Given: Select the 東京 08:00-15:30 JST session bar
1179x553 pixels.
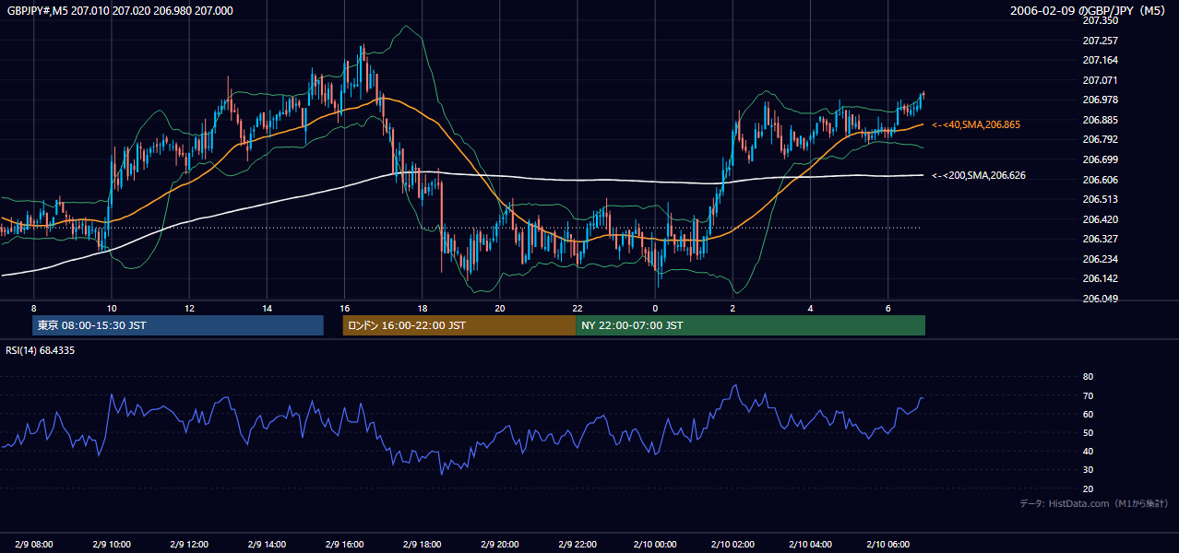Looking at the screenshot, I should coord(178,325).
